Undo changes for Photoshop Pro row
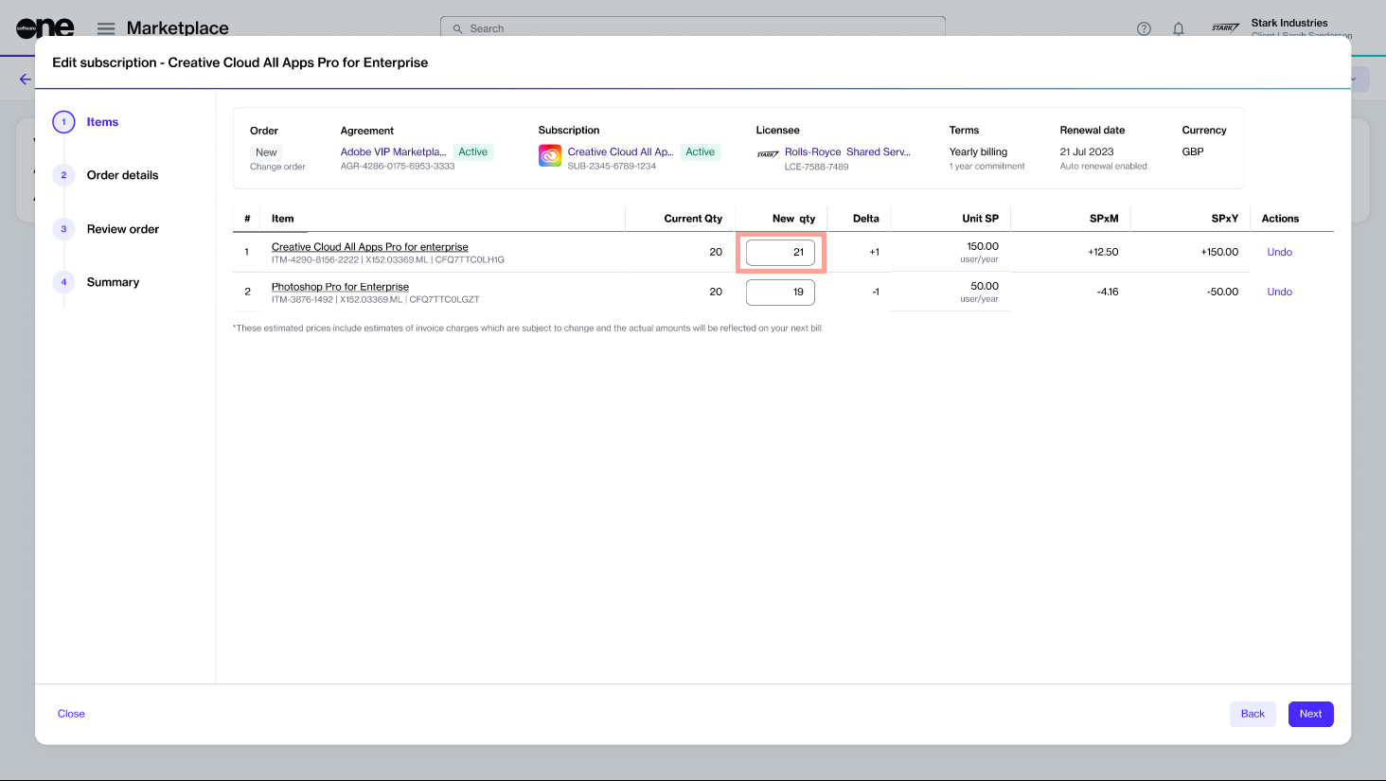Viewport: 1386px width, 781px height. click(x=1279, y=292)
